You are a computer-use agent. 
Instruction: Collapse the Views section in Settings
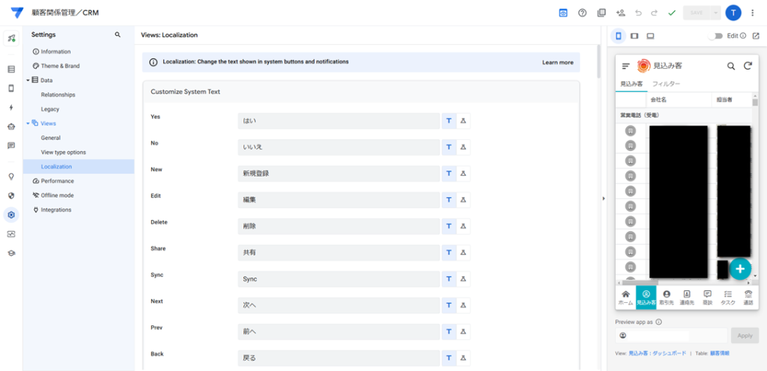tap(28, 123)
